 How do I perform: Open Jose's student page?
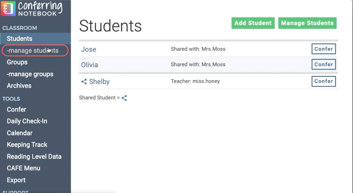[88, 49]
